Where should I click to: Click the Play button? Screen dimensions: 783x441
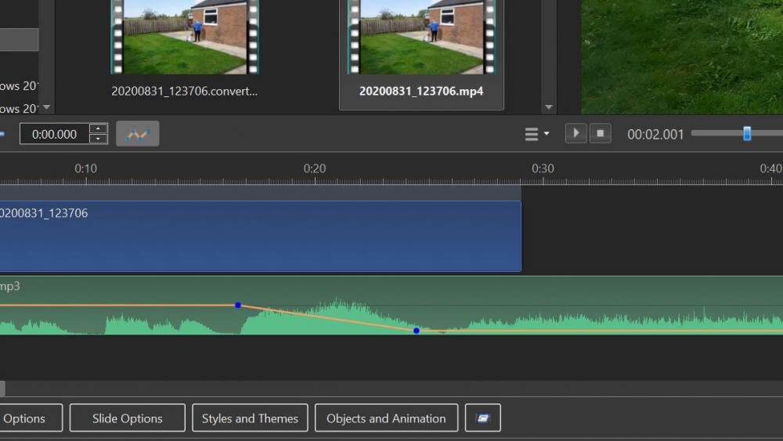(x=576, y=134)
